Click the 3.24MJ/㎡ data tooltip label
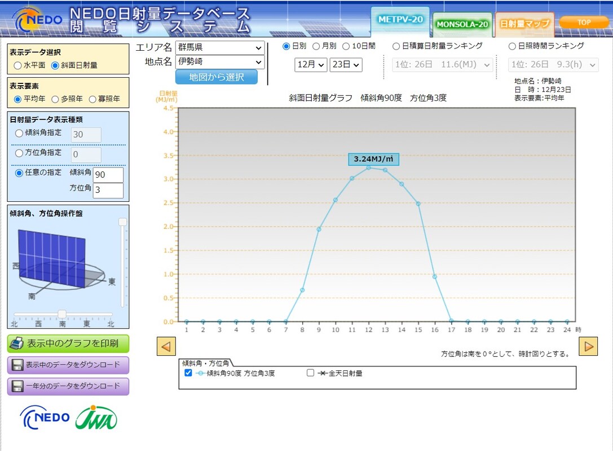Screen dimensions: 613x451 tap(374, 159)
